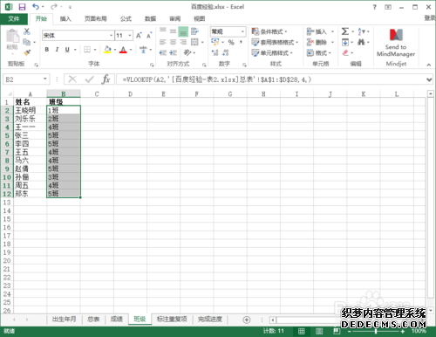This screenshot has width=436, height=337.
Task: Open Format as Table 套用表格格式 dropdown
Action: (x=275, y=42)
